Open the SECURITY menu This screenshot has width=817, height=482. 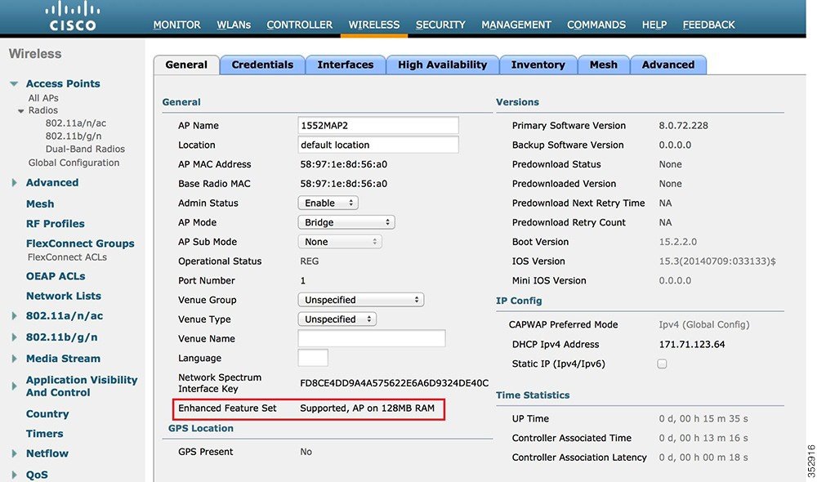(440, 25)
